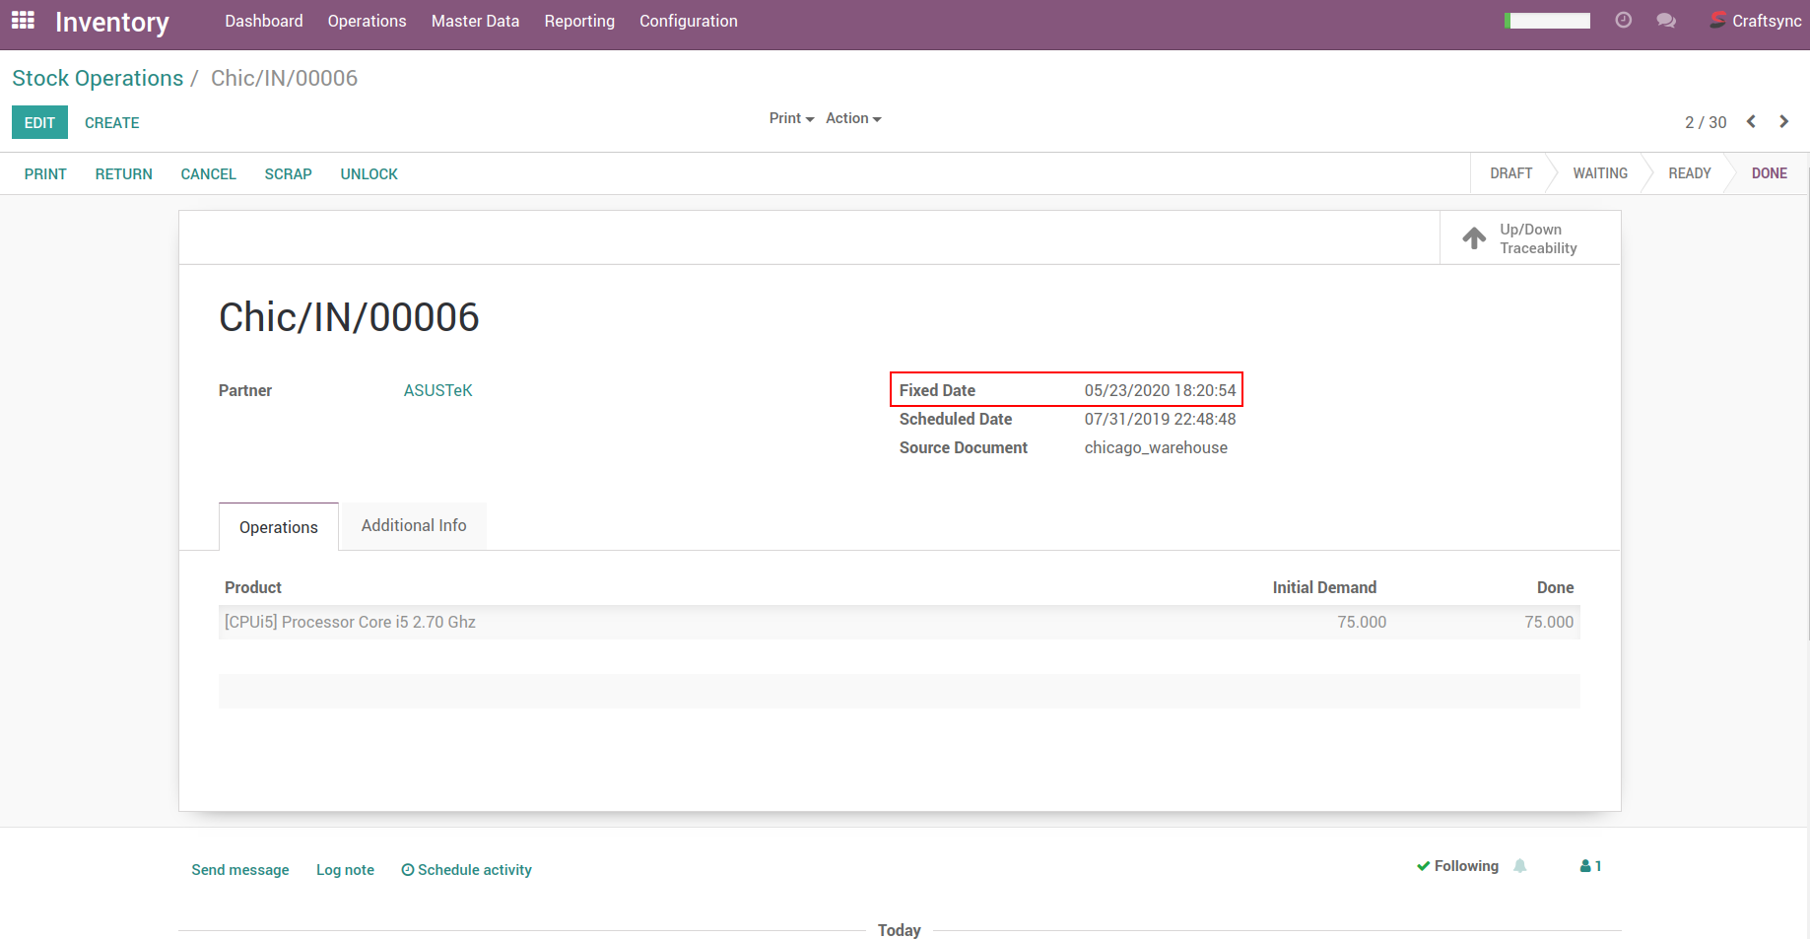1810x939 pixels.
Task: Go to next record arrow
Action: pyautogui.click(x=1783, y=121)
